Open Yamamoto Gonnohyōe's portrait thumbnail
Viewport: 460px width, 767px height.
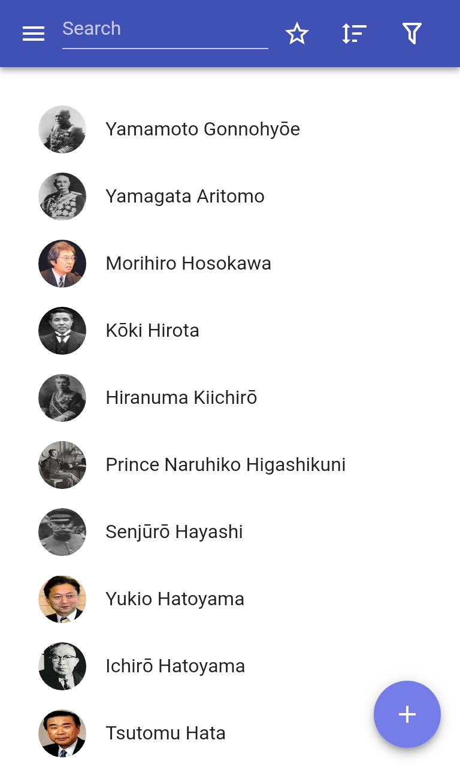click(62, 129)
